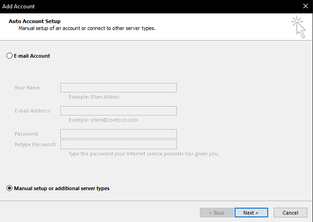Click the E-mail Address label
The width and height of the screenshot is (313, 222).
(x=33, y=111)
